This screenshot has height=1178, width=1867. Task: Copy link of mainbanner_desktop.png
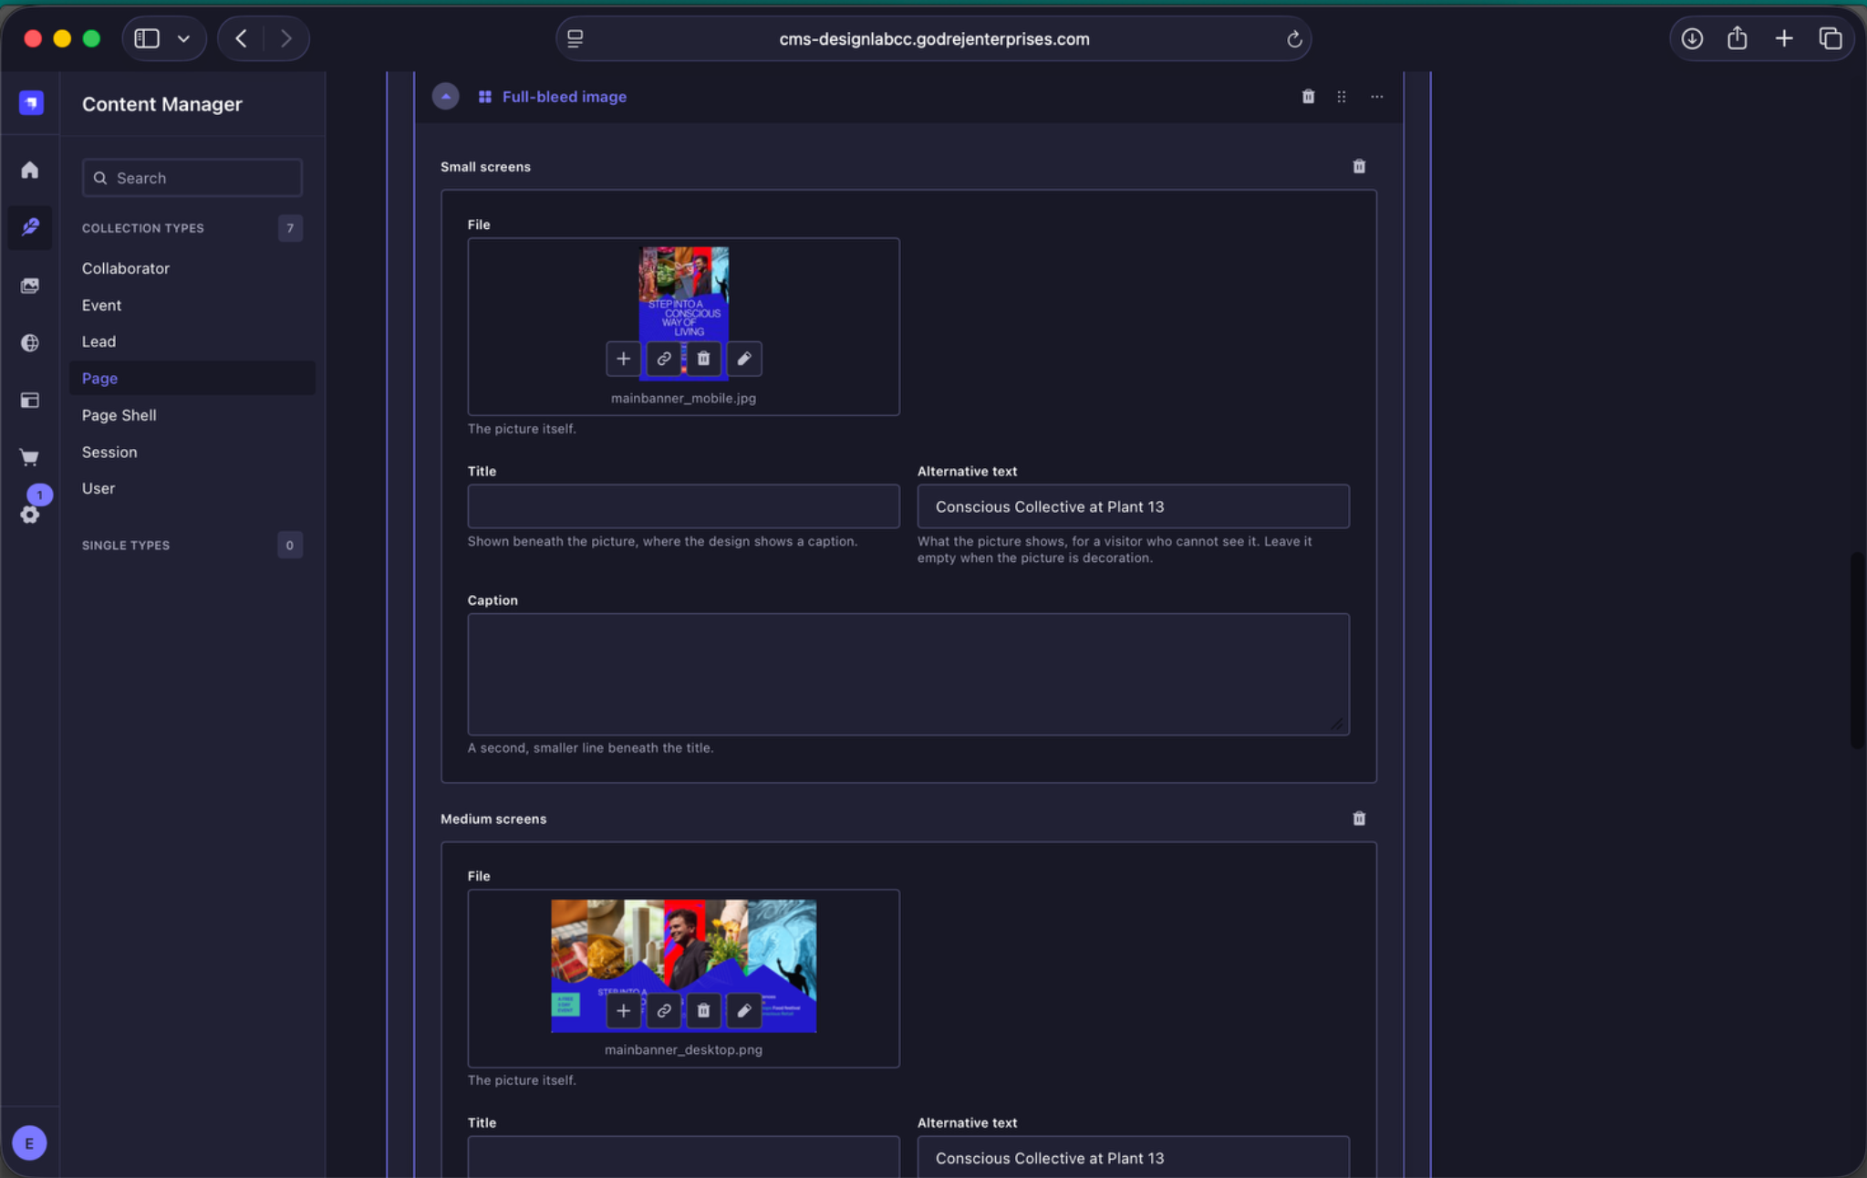click(x=663, y=1010)
